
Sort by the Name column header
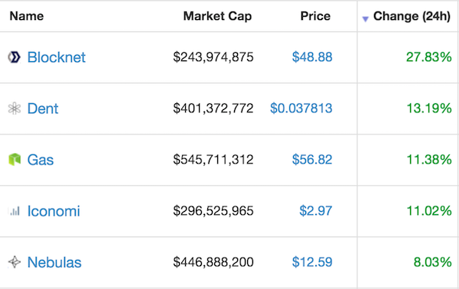click(x=27, y=16)
